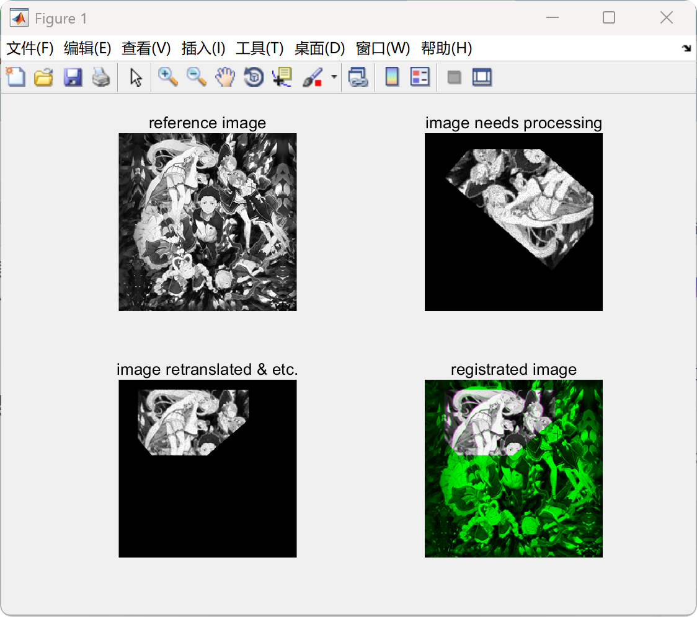Open the 工具(T) menu
Image resolution: width=697 pixels, height=617 pixels.
pos(260,48)
